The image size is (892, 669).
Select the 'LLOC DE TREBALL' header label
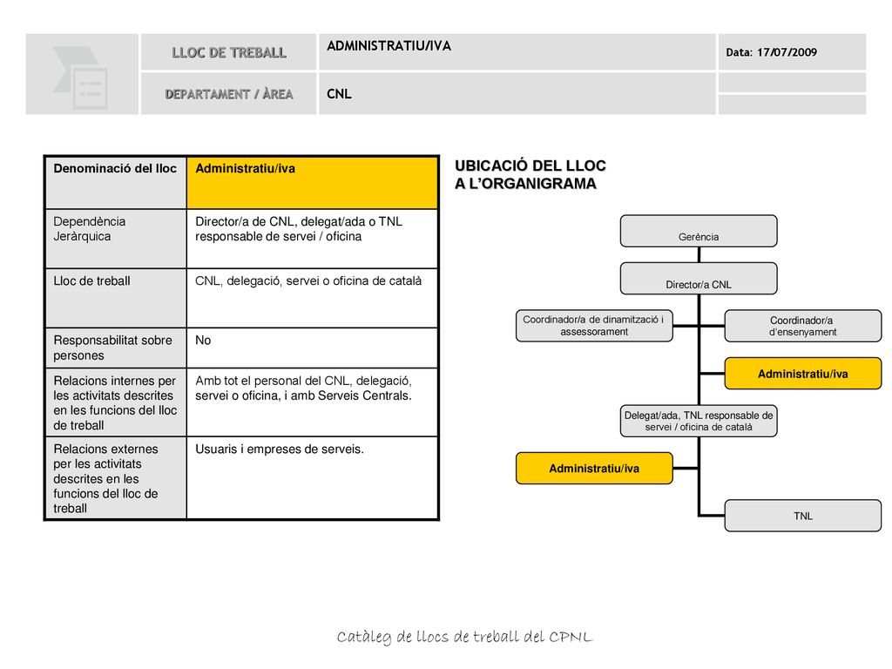229,53
